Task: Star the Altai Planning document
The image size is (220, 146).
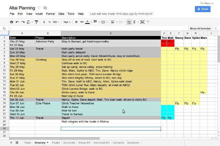Action: coord(39,8)
